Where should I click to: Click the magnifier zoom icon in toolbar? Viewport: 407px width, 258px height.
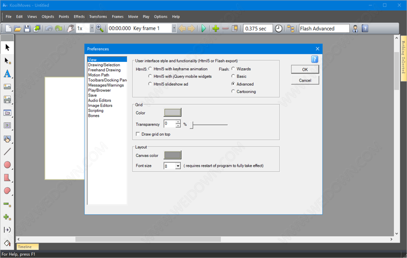[100, 29]
